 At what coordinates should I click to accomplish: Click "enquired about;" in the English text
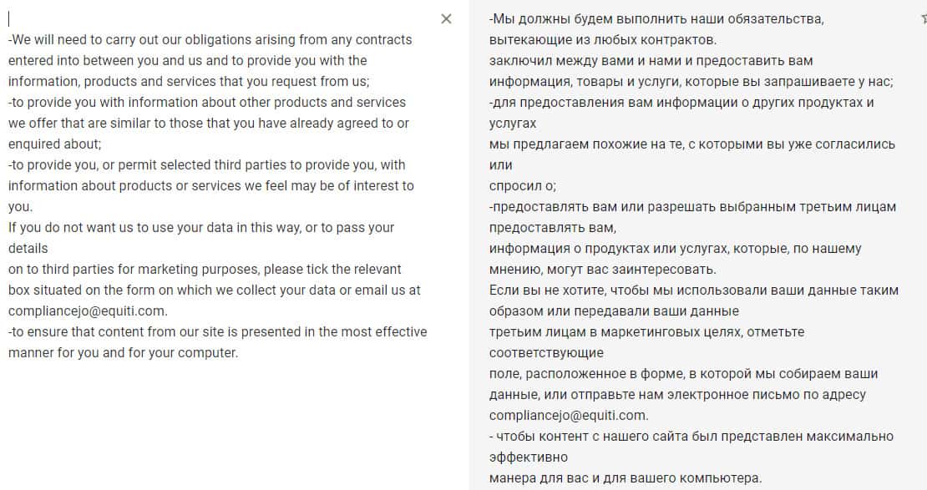tap(54, 144)
